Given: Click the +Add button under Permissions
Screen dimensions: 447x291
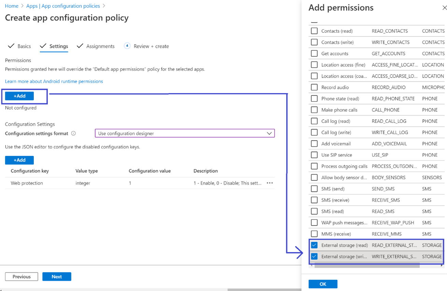Looking at the screenshot, I should 19,96.
